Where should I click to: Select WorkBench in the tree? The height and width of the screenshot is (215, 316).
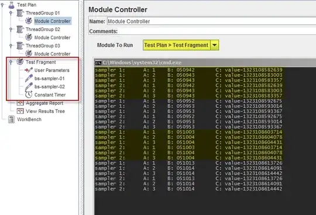click(29, 119)
